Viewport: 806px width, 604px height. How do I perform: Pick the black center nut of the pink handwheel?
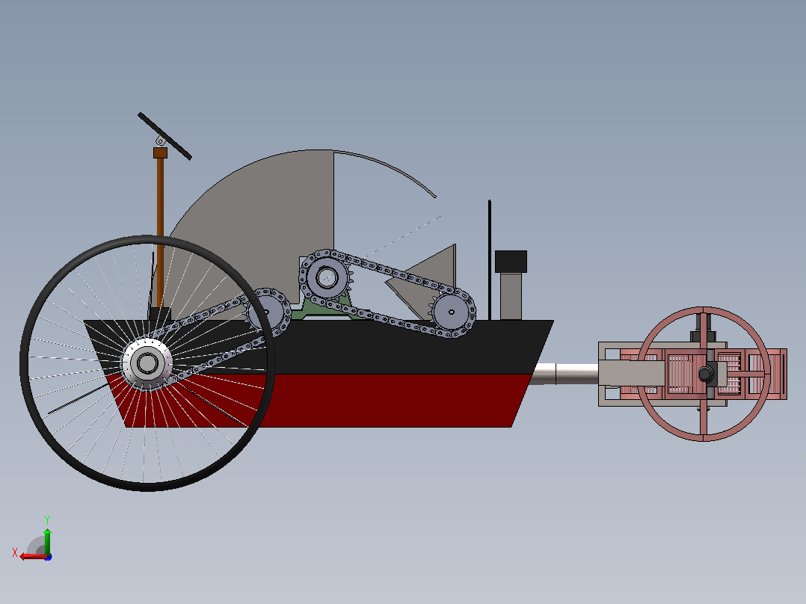707,374
